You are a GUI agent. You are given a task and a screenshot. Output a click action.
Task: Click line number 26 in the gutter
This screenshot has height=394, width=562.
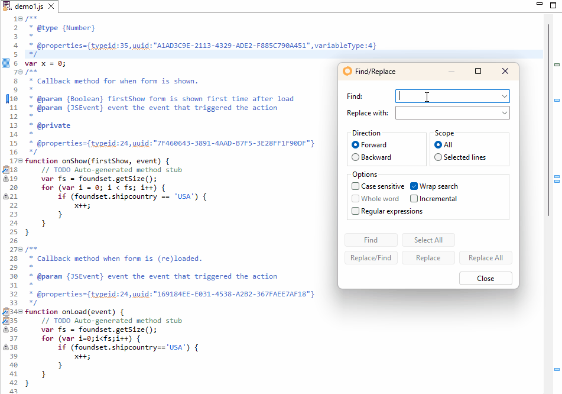click(x=14, y=241)
